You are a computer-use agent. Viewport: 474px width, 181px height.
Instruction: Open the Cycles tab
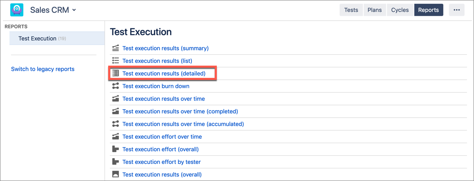[x=400, y=10]
